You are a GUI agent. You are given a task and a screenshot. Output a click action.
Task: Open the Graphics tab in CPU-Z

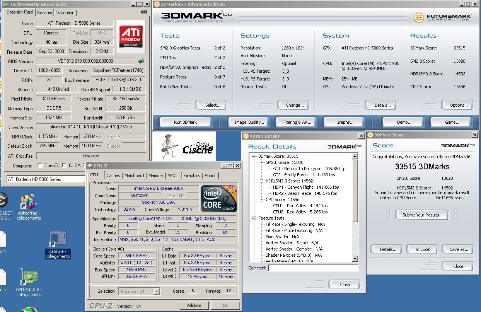[x=192, y=176]
